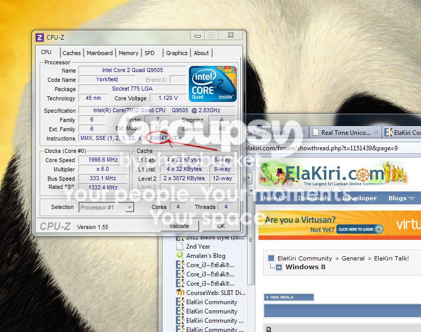Click OK in CPU-Z

221,226
